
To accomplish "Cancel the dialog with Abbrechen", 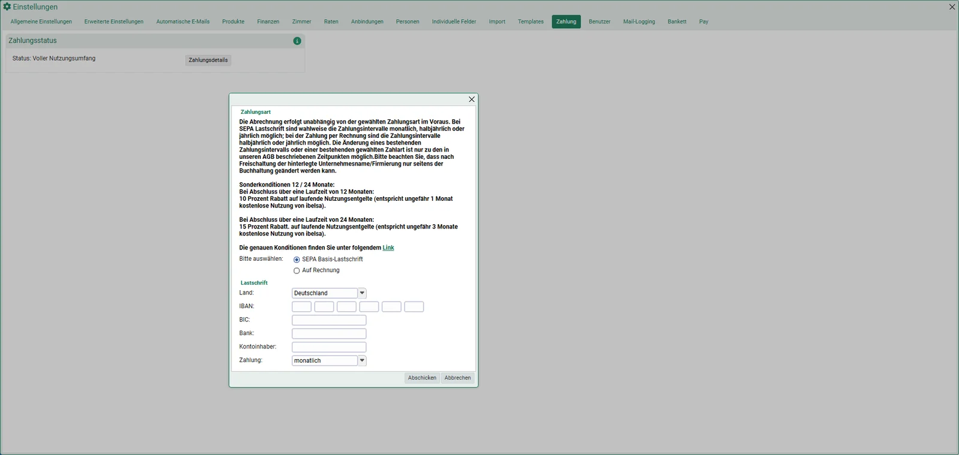I will point(458,378).
